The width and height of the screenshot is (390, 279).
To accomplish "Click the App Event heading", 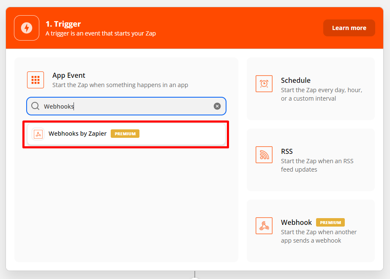I will click(x=68, y=75).
